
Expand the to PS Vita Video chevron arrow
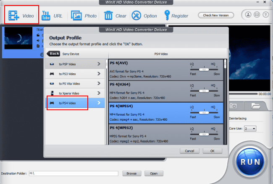click(x=99, y=83)
